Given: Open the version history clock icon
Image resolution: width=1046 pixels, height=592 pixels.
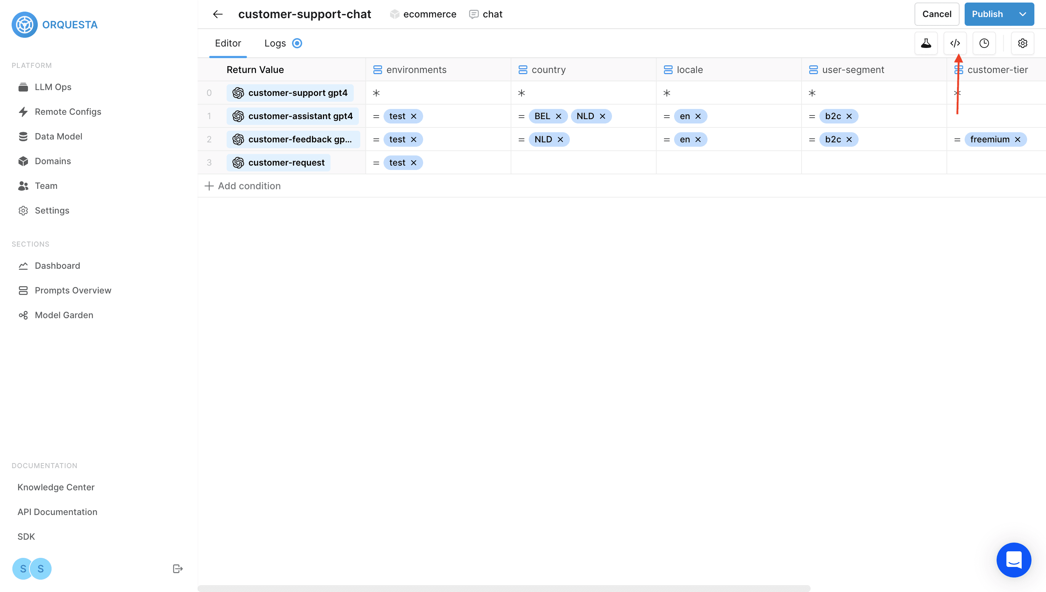Looking at the screenshot, I should pos(984,43).
